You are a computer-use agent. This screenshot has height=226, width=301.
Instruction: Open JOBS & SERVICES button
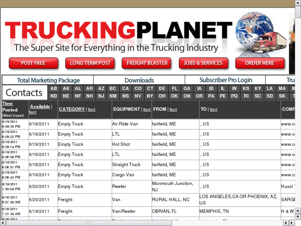[203, 63]
